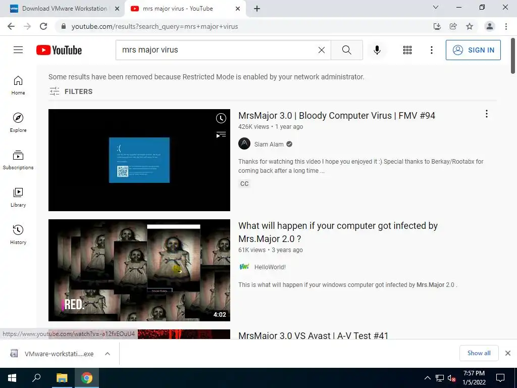Focus the YouTube search input field
This screenshot has height=388, width=517.
[218, 50]
